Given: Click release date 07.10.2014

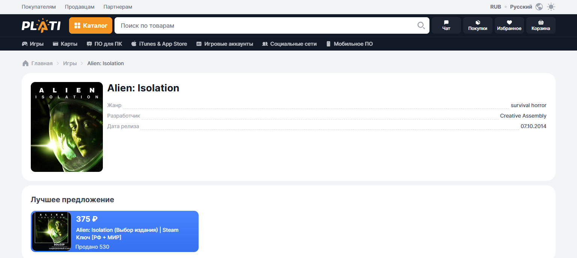Looking at the screenshot, I should (533, 126).
